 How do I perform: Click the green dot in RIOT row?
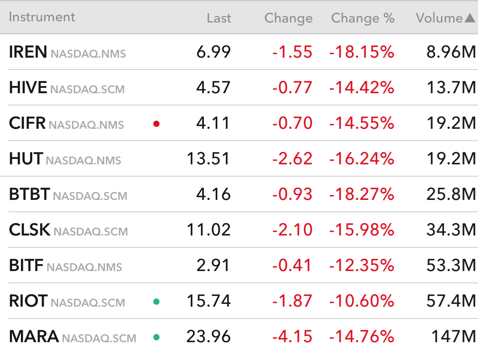click(x=156, y=302)
